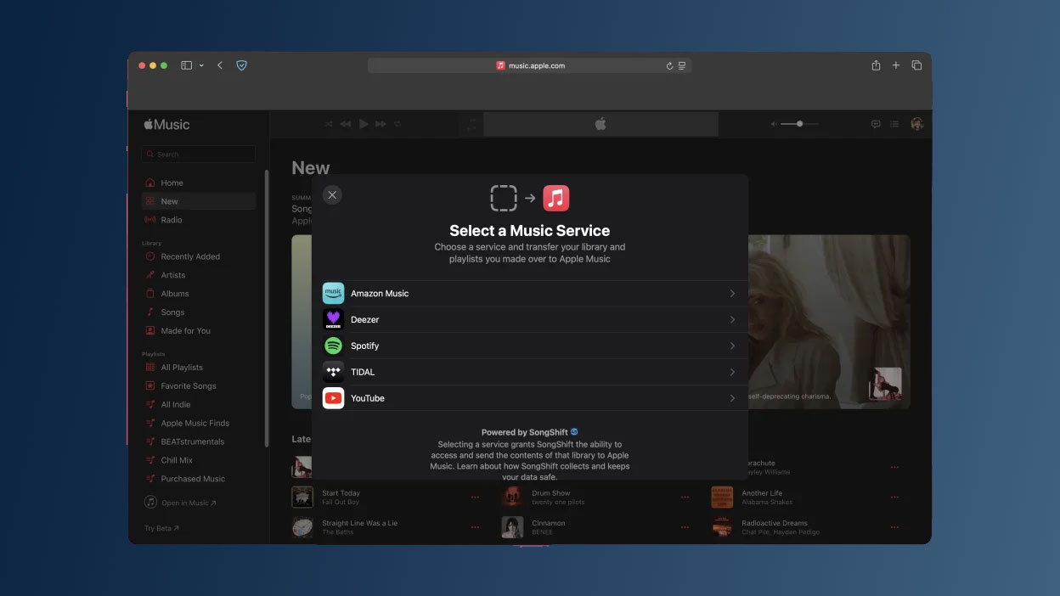Click the red YouTube logo icon
Screen dimensions: 1060x596
click(333, 398)
